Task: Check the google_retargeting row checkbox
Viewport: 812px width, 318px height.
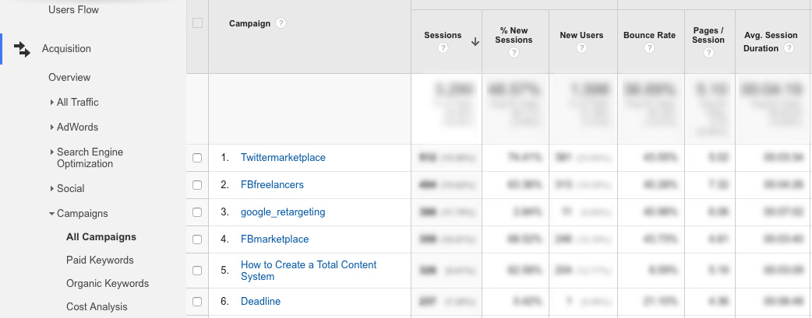Action: 197,212
